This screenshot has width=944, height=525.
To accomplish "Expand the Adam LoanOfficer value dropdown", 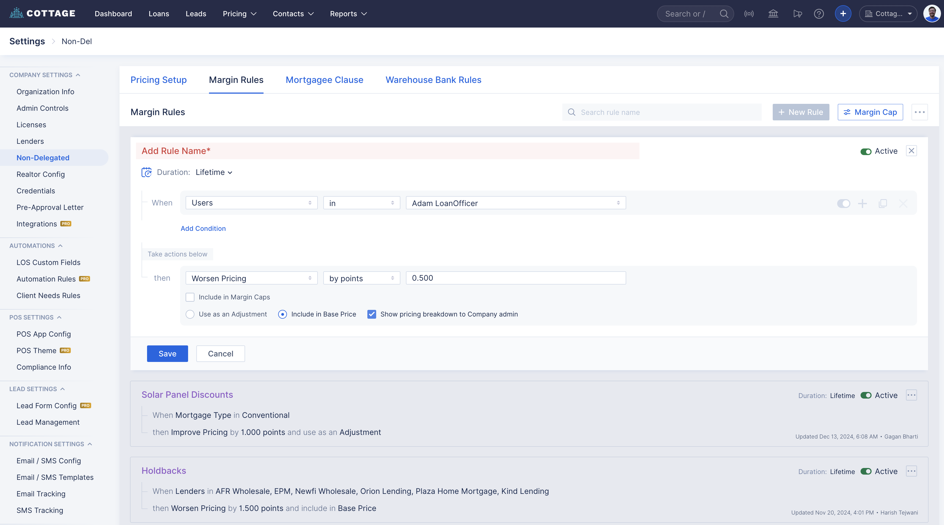I will tap(515, 203).
